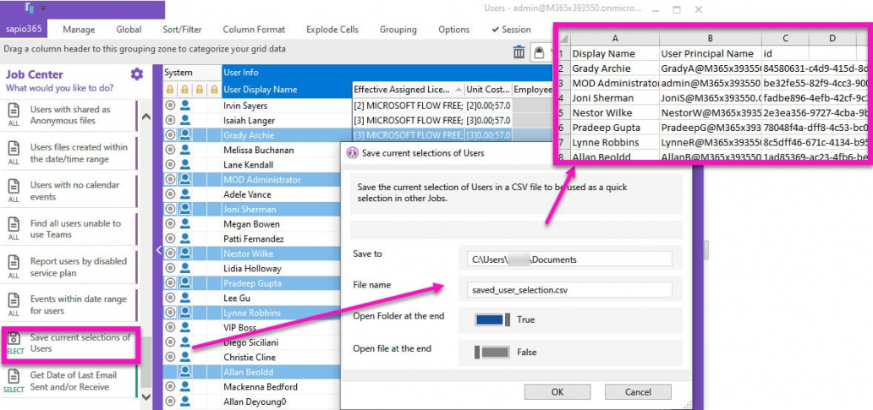The image size is (873, 410).
Task: Open the sapio365 tab
Action: tap(24, 30)
